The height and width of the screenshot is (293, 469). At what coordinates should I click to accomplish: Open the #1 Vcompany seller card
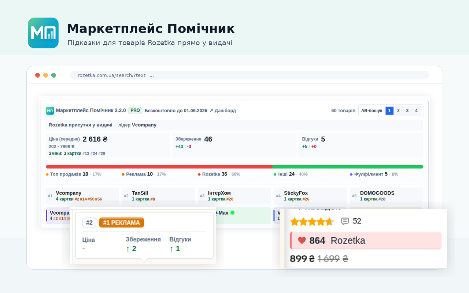(82, 196)
